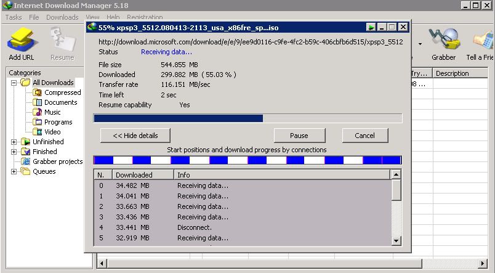Screen dimensions: 495x273
Task: Cancel the current download
Action: coord(365,136)
